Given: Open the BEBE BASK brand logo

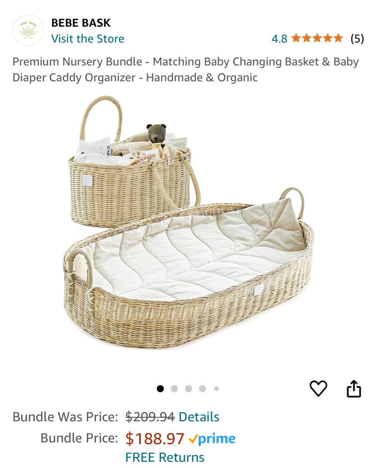Looking at the screenshot, I should pyautogui.click(x=28, y=30).
